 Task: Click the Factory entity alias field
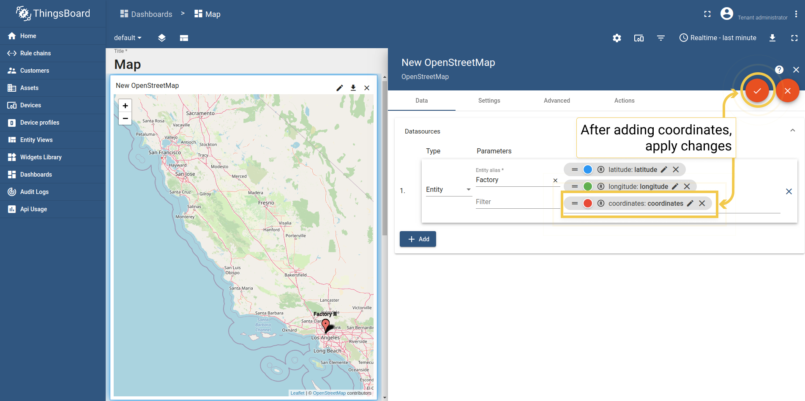tap(513, 180)
